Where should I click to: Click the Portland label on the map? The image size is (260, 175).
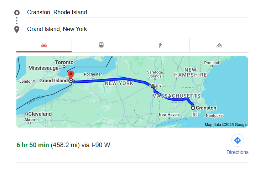212,63
